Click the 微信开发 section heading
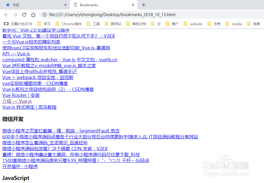264x183 pixels. (x=13, y=119)
